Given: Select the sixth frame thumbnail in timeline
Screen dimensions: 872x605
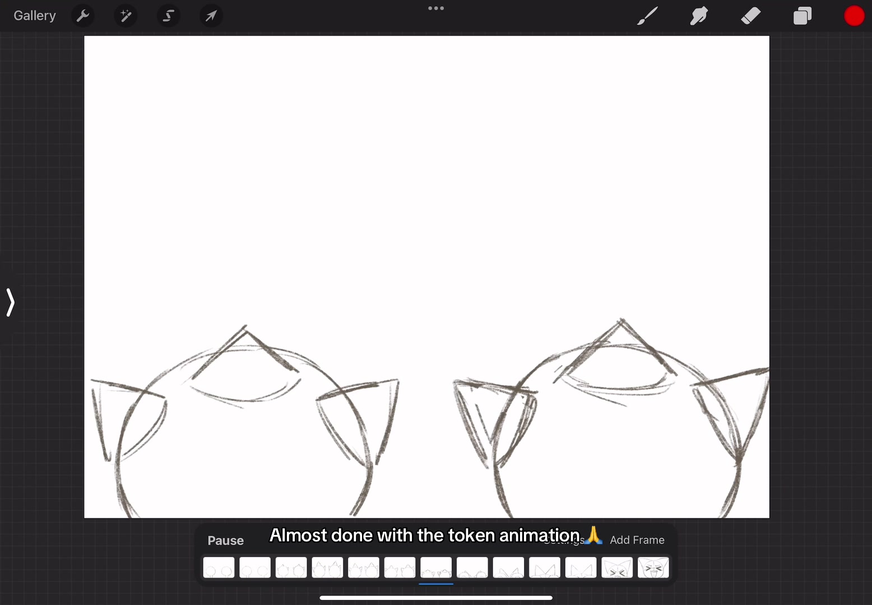Looking at the screenshot, I should 400,567.
